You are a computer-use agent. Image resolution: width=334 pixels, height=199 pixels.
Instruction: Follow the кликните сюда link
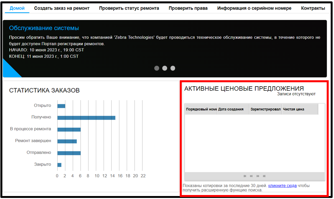click(x=282, y=186)
